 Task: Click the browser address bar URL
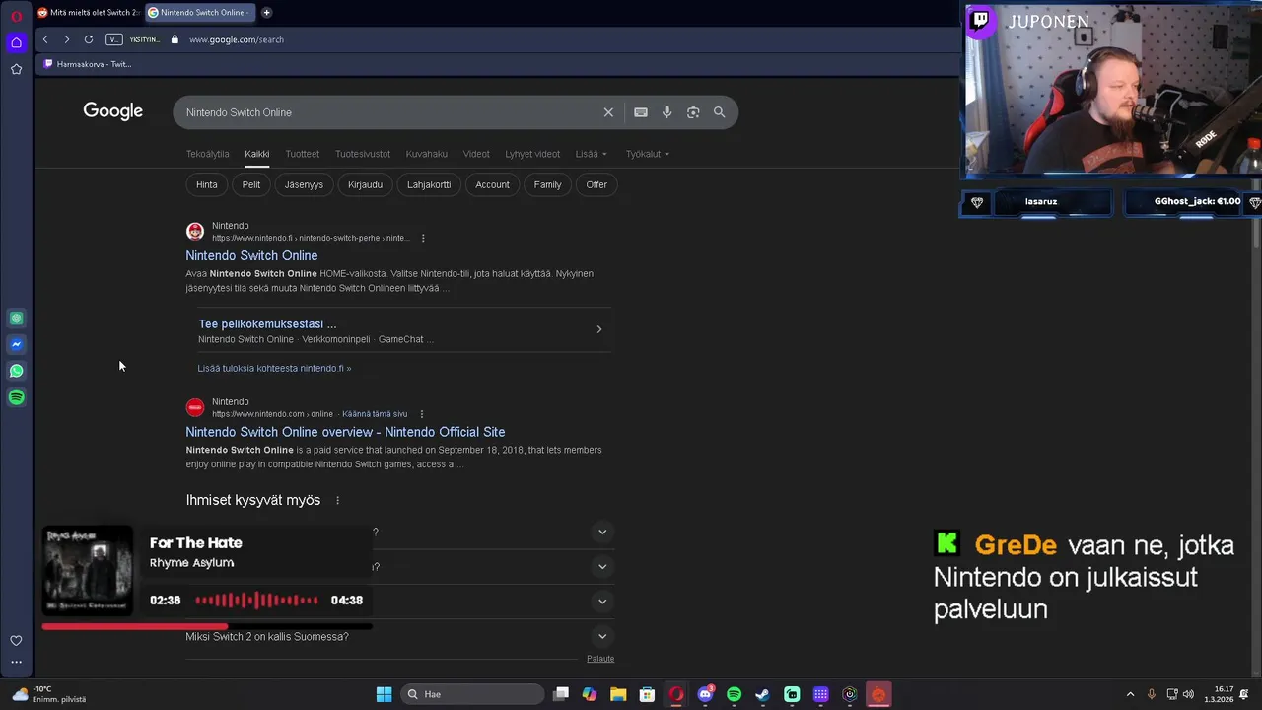237,39
